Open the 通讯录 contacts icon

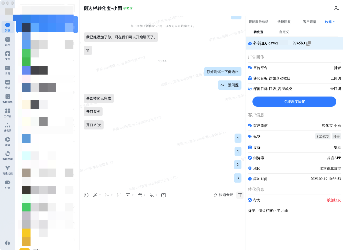(x=8, y=127)
